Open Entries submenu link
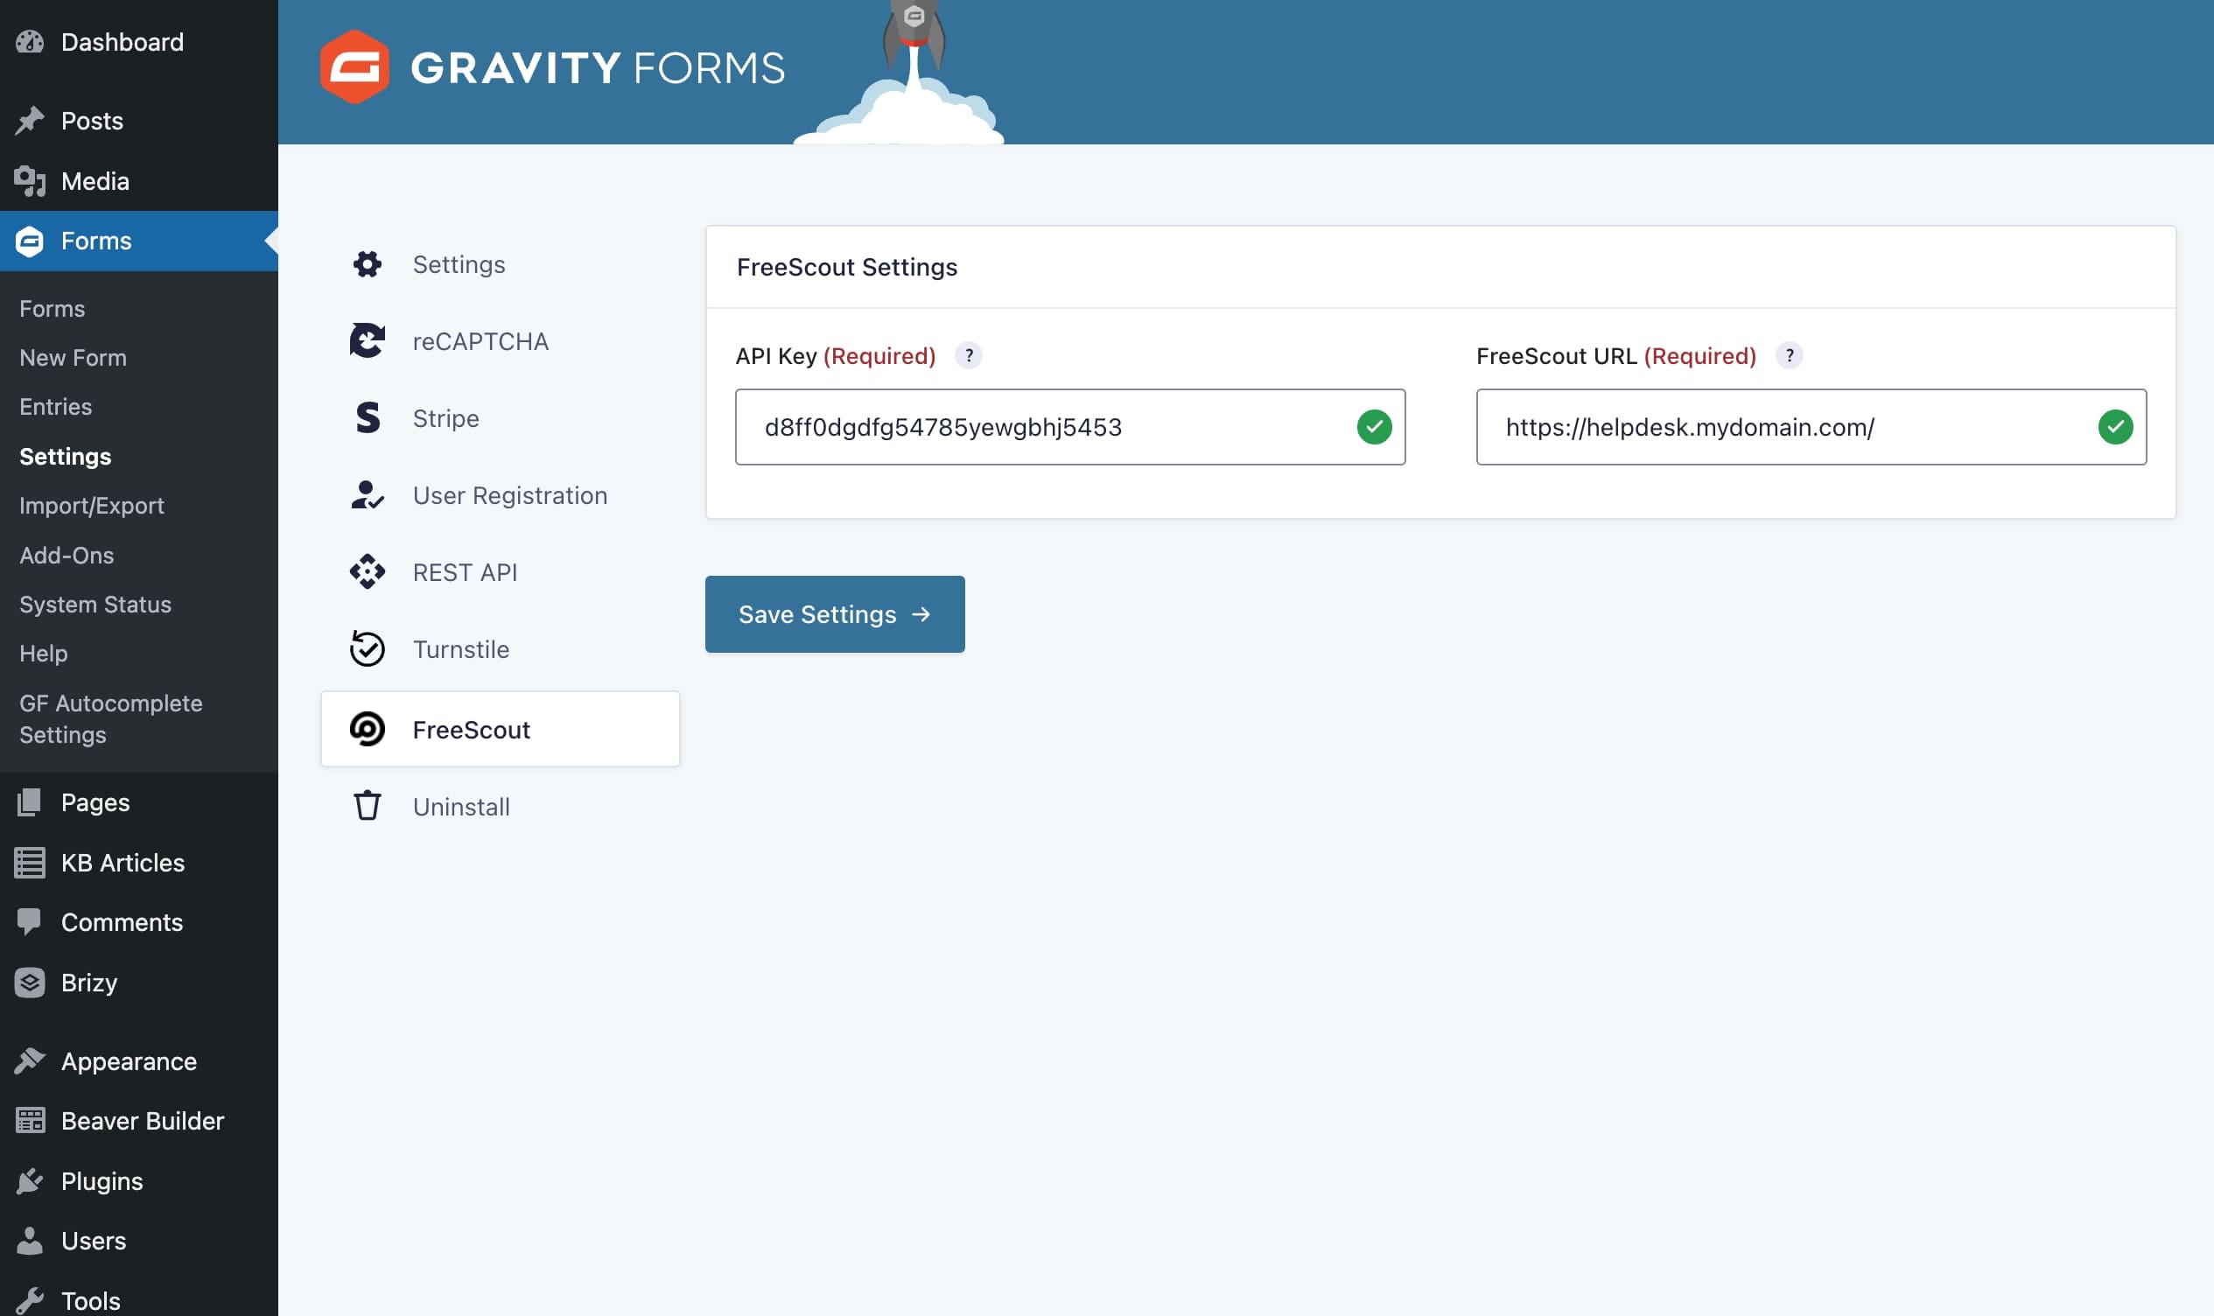 click(x=56, y=406)
